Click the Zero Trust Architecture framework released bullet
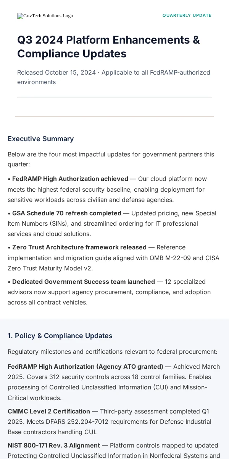 [x=113, y=258]
